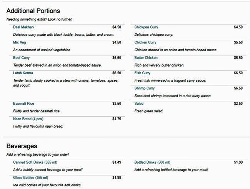The width and height of the screenshot is (250, 189).
Task: Select the Daal Makhani menu item
Action: (x=23, y=27)
